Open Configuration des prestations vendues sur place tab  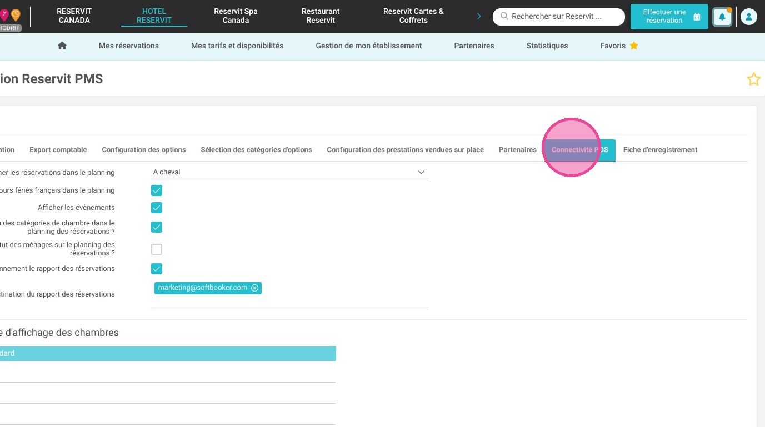point(405,150)
